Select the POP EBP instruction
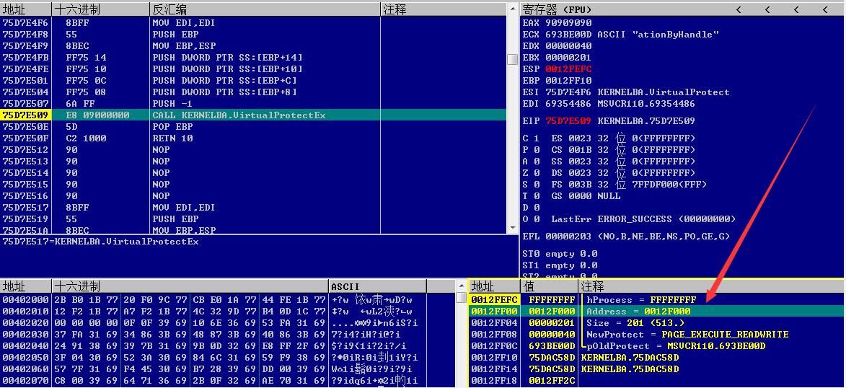The height and width of the screenshot is (388, 846). pos(174,126)
